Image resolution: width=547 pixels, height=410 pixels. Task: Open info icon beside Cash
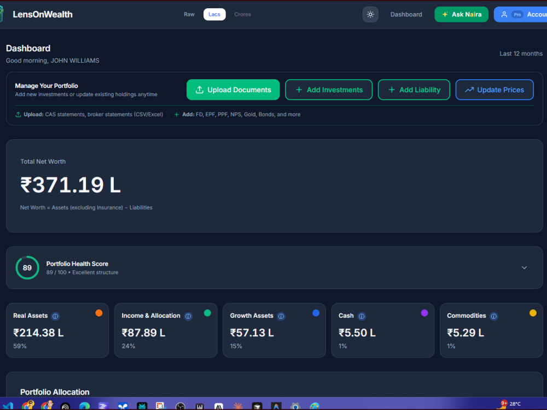[x=362, y=316]
